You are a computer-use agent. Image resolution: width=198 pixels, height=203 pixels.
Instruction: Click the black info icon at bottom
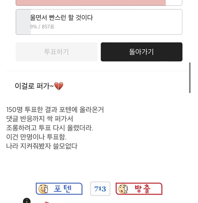[27, 201]
